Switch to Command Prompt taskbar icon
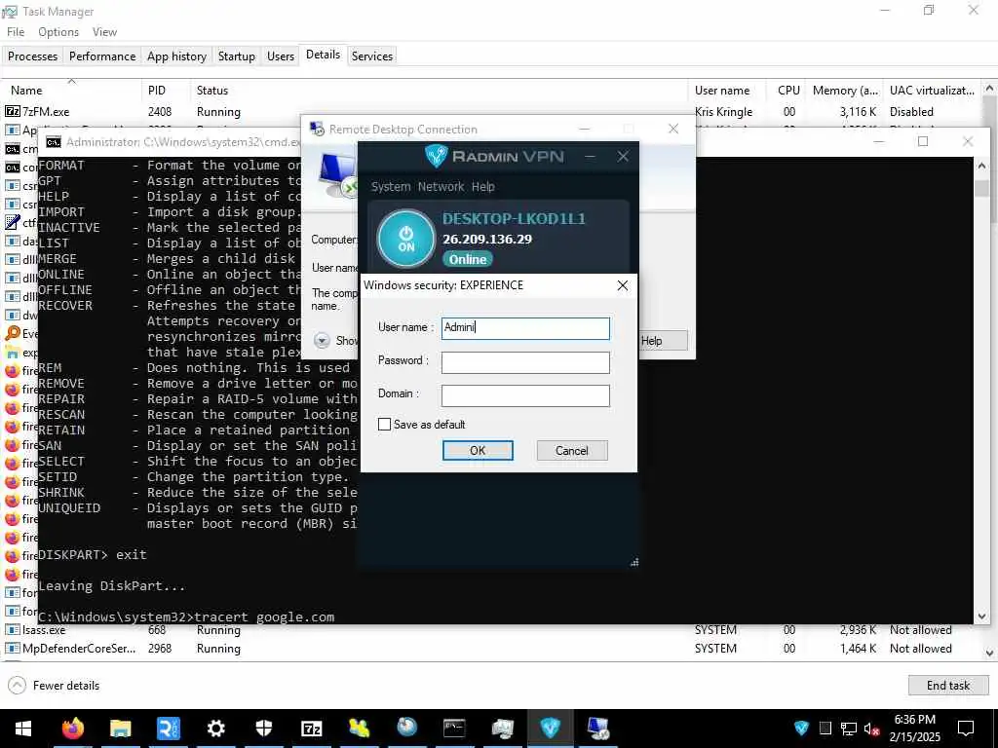Screen dimensions: 998x748 454,728
